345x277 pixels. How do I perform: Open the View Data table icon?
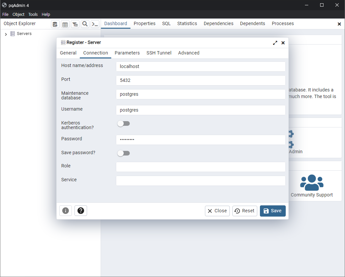pos(65,24)
